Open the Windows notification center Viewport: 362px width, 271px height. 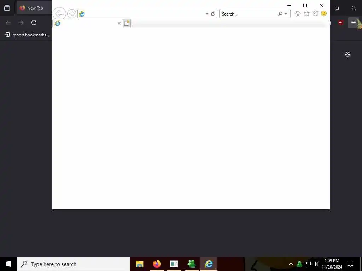tap(350, 264)
